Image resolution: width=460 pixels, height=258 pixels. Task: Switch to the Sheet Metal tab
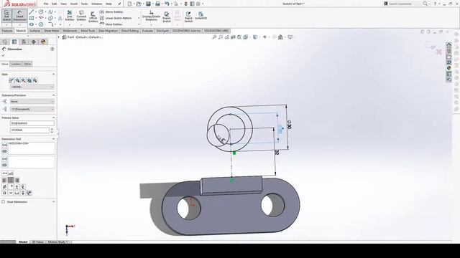51,31
